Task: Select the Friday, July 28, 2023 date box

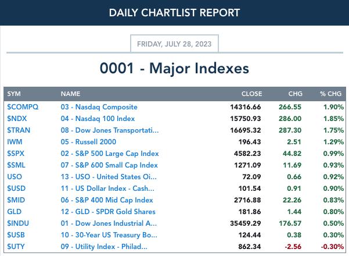Action: coord(174,44)
